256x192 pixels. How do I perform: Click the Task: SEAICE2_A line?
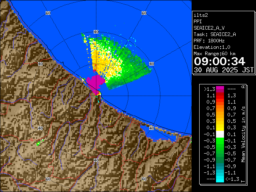214,34
